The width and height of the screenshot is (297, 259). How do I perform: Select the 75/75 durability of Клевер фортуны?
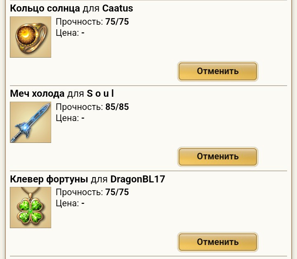(117, 192)
